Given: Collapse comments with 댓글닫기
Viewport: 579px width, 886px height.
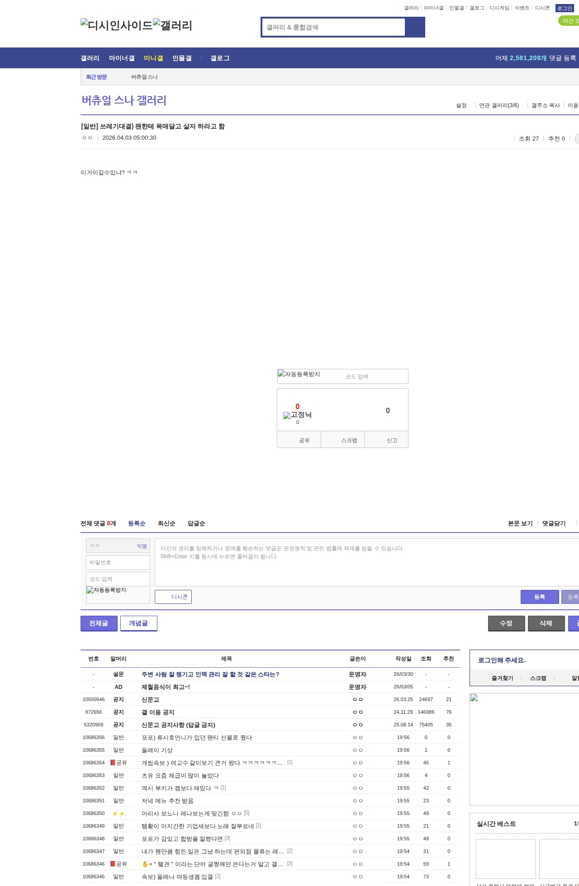Looking at the screenshot, I should (554, 523).
